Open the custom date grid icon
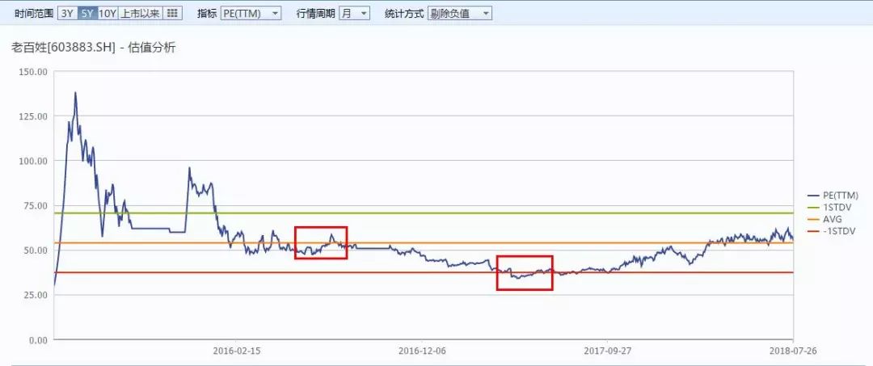 click(172, 14)
